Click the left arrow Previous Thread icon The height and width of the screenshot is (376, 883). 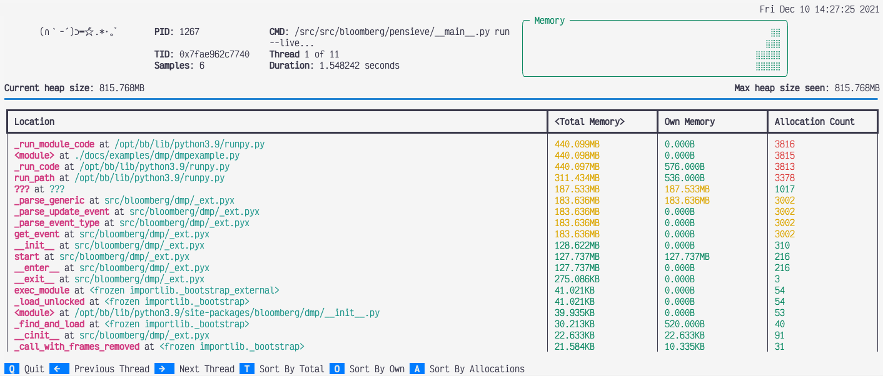click(59, 369)
